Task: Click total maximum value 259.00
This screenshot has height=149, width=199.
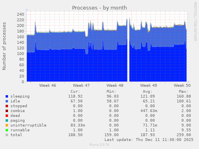Action: 184,135
